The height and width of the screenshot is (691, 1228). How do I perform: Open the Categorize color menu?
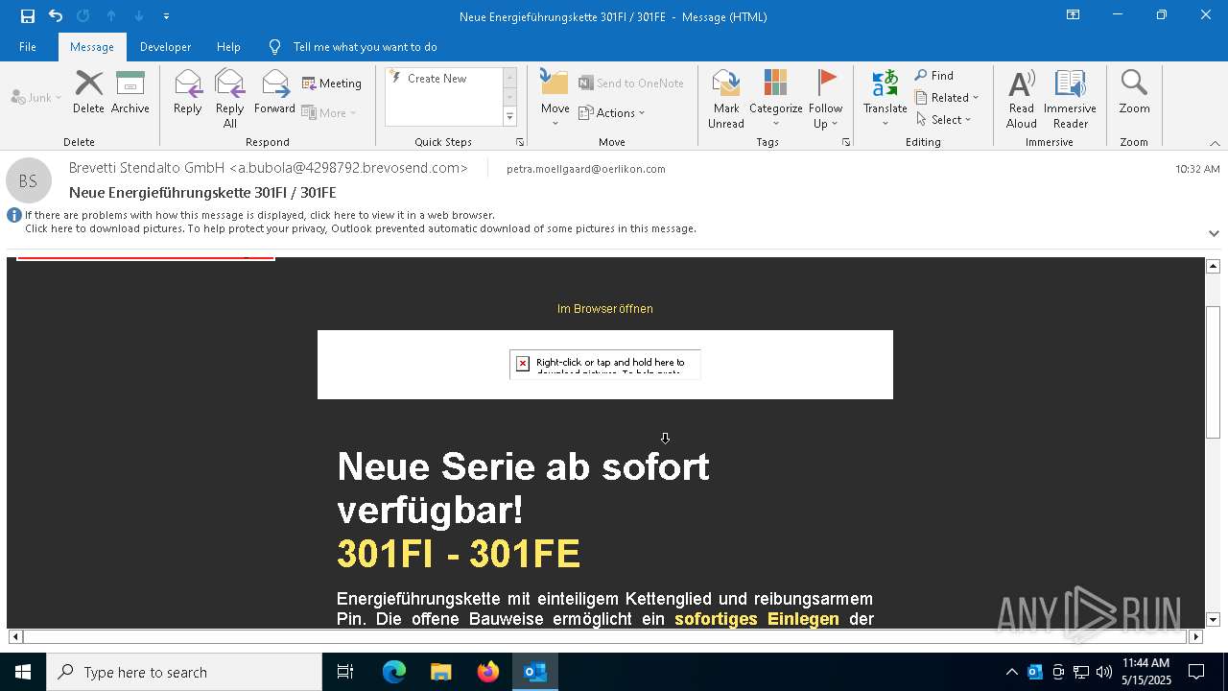(775, 98)
